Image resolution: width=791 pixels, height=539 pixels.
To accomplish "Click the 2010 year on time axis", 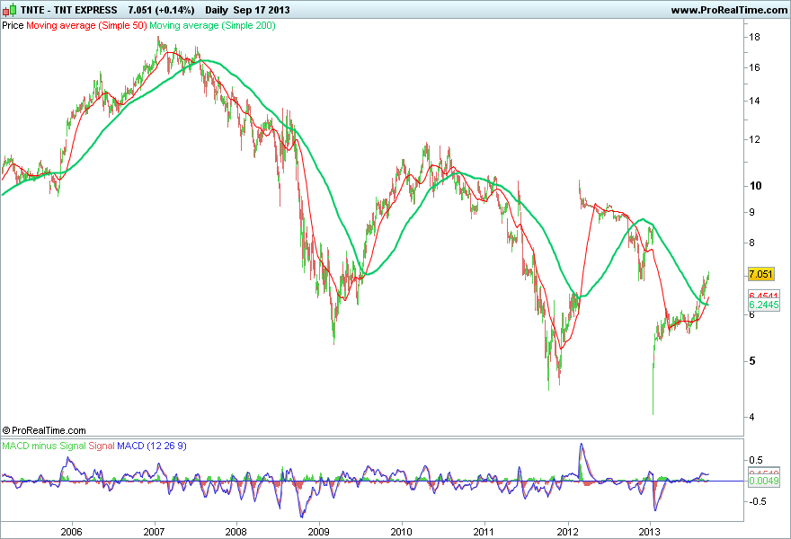I will tap(402, 532).
